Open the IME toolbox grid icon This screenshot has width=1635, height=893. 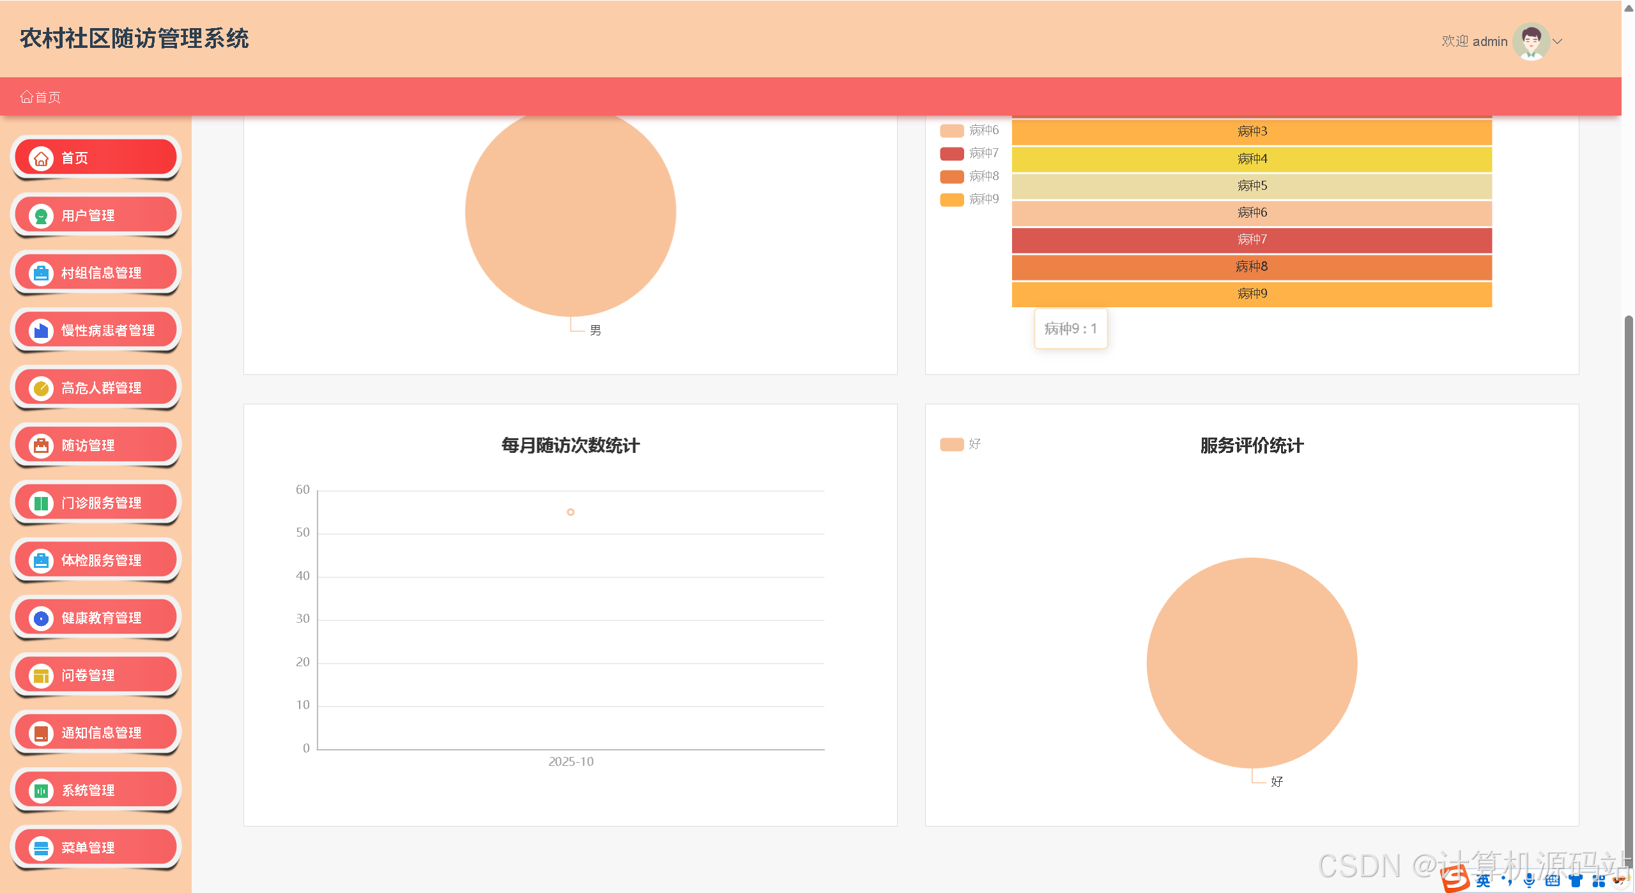(1598, 881)
